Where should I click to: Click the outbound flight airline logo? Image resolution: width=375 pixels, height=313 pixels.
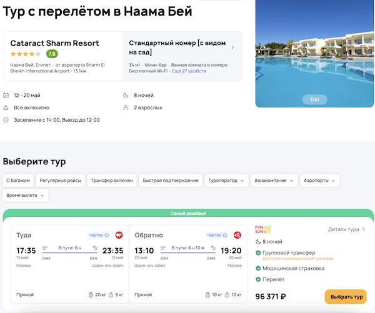click(x=118, y=236)
